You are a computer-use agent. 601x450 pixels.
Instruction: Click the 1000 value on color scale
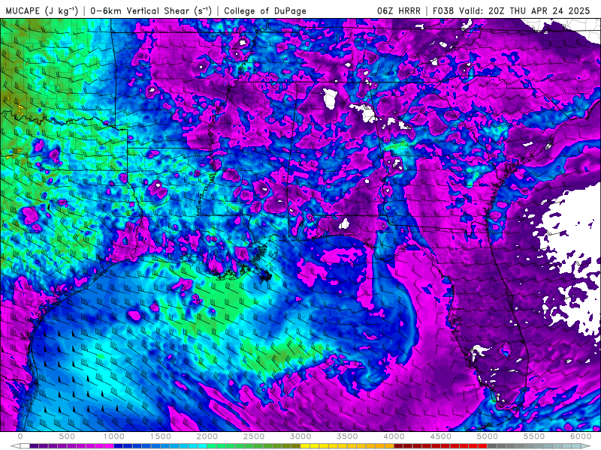pyautogui.click(x=114, y=436)
